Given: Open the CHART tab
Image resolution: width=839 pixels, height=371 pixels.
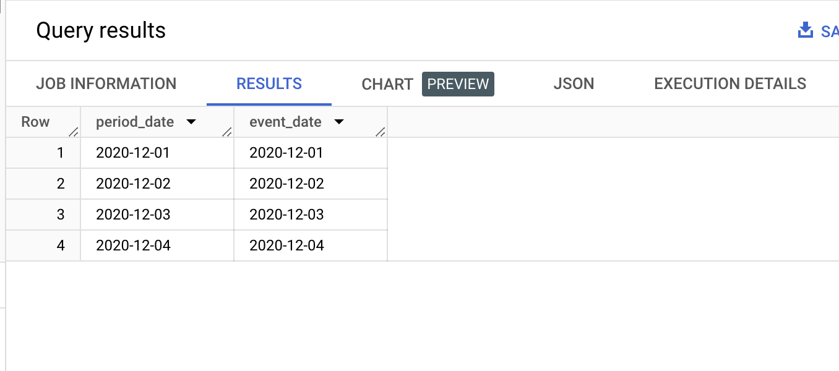Looking at the screenshot, I should [x=387, y=84].
